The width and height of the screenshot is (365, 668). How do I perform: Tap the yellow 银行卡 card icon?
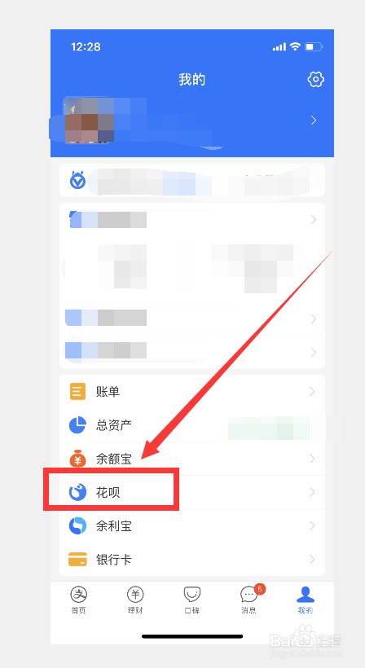(77, 559)
